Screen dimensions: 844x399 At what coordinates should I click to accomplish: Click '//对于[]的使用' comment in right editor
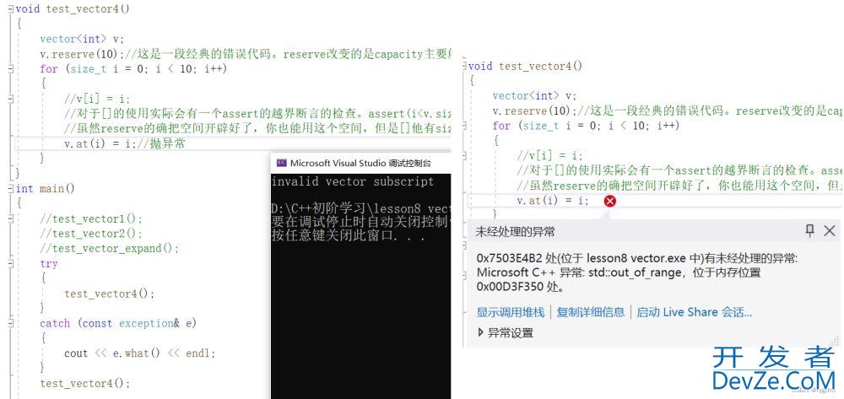679,170
